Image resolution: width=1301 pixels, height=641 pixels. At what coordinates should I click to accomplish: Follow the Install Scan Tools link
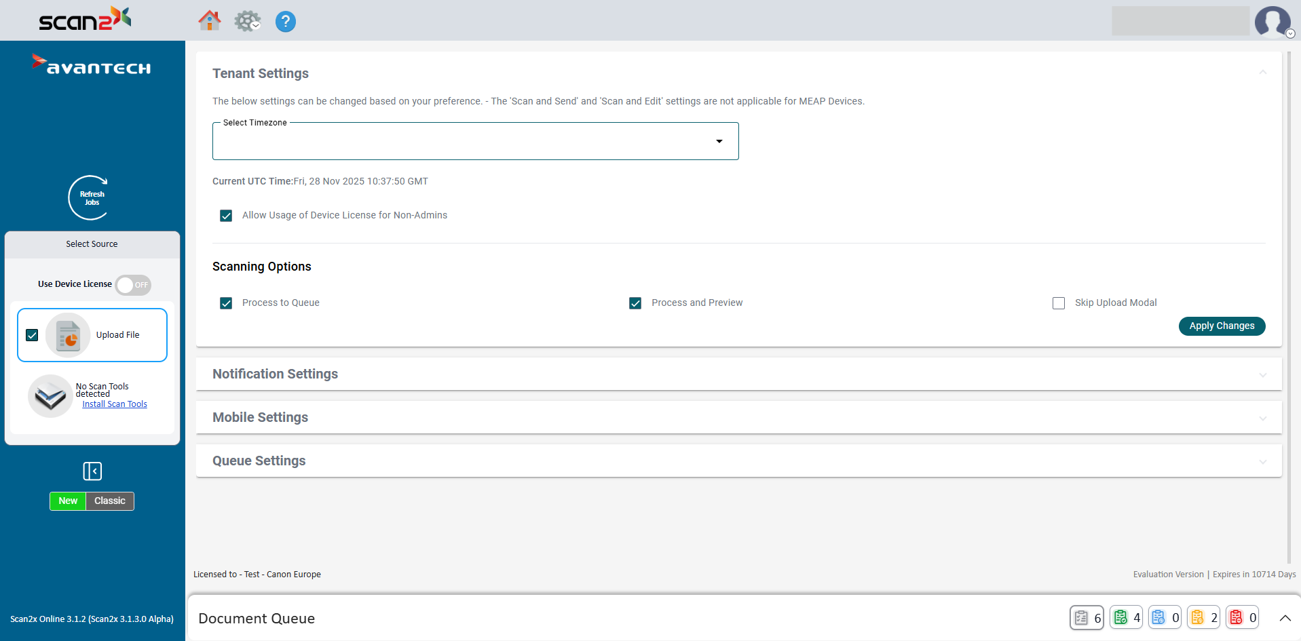click(x=115, y=404)
